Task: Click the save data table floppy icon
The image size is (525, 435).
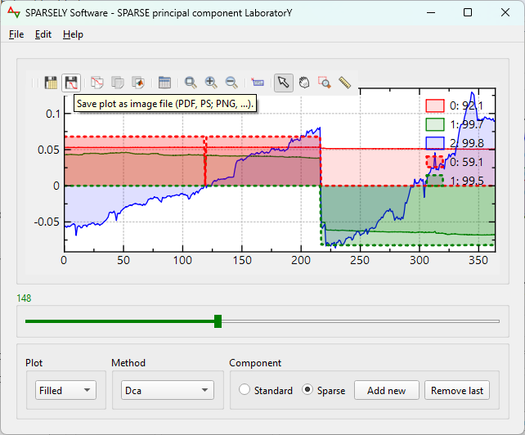Action: click(x=51, y=83)
